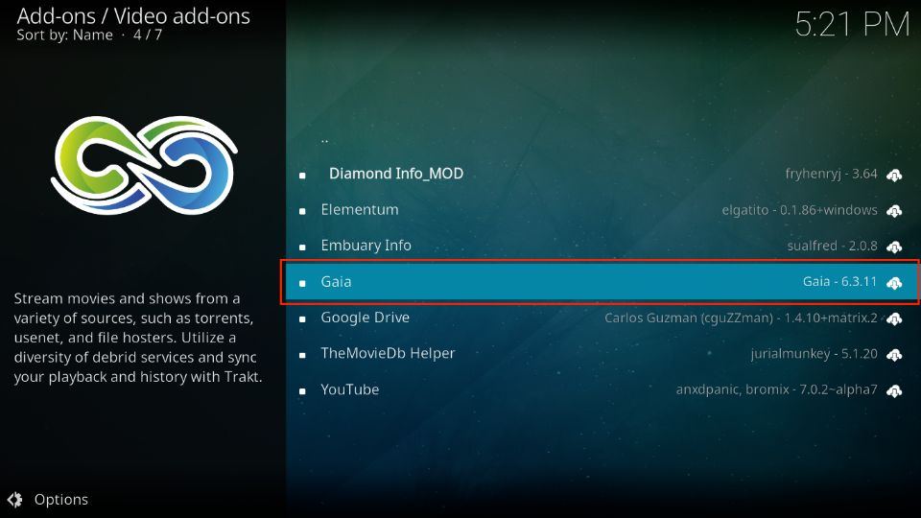Click cloud download icon for Gaia
921x518 pixels.
[894, 283]
